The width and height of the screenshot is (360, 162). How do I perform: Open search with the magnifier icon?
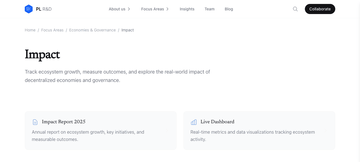point(295,9)
